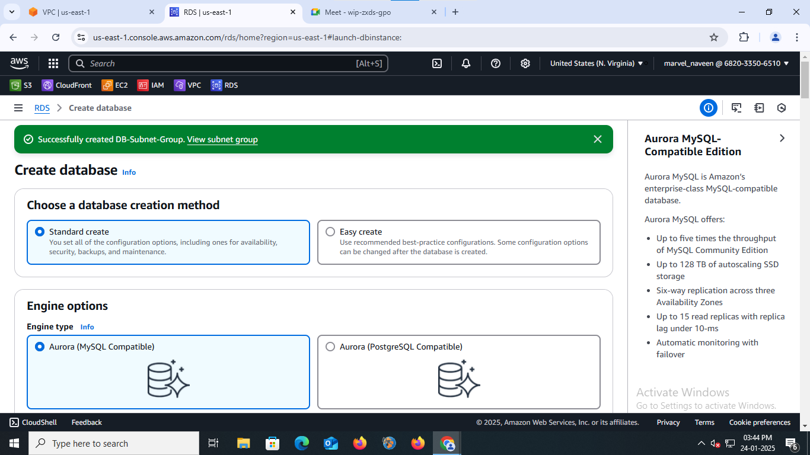
Task: Open the AWS services grid menu
Action: point(53,63)
